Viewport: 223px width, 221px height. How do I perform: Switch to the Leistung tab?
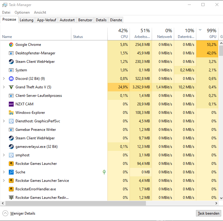(x=26, y=20)
